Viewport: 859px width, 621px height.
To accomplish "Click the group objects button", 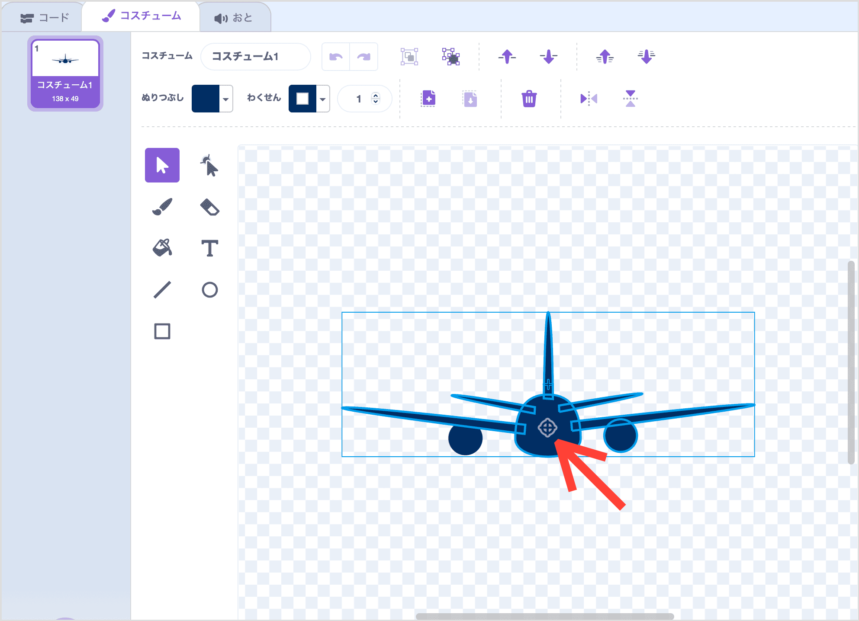I will click(409, 57).
